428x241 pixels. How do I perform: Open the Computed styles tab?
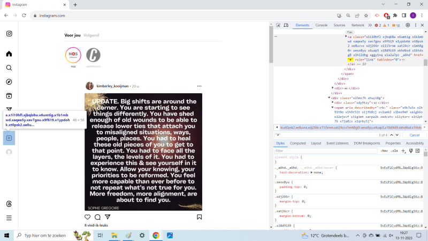pos(297,143)
